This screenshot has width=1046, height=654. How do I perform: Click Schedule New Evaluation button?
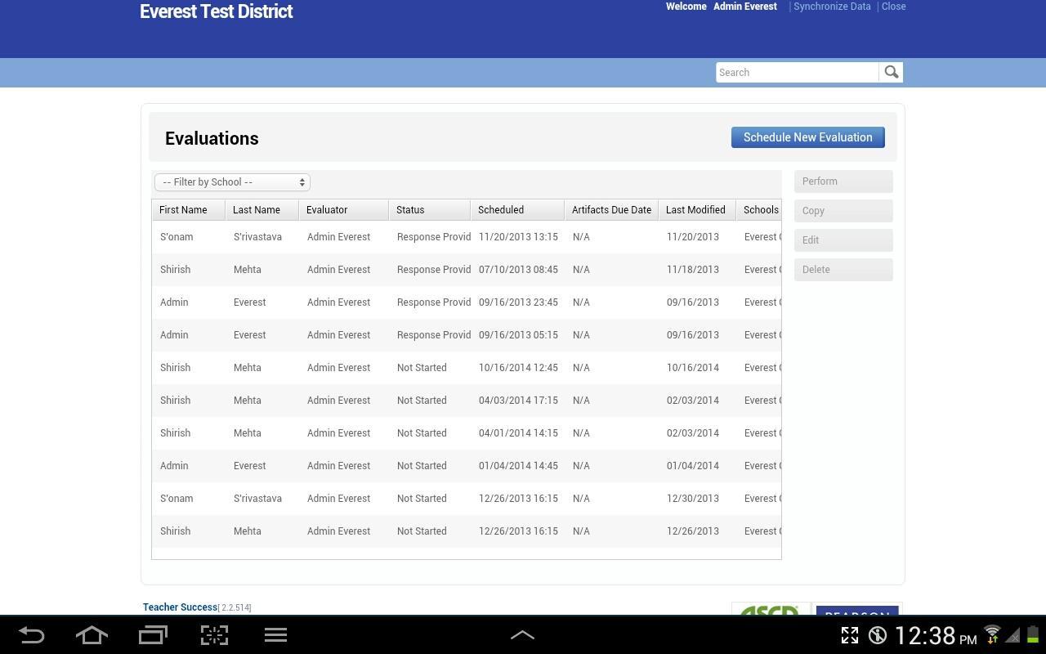807,137
